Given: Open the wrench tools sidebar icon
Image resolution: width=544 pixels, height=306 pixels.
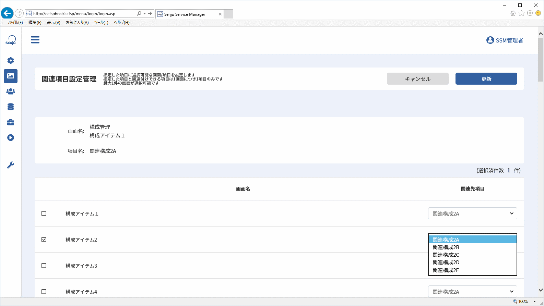Looking at the screenshot, I should coord(11,165).
